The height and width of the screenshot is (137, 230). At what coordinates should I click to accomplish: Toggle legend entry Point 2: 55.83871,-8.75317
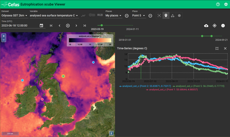145,86
